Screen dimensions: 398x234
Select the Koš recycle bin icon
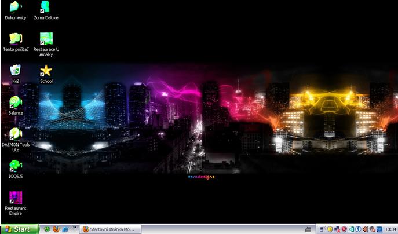click(16, 74)
